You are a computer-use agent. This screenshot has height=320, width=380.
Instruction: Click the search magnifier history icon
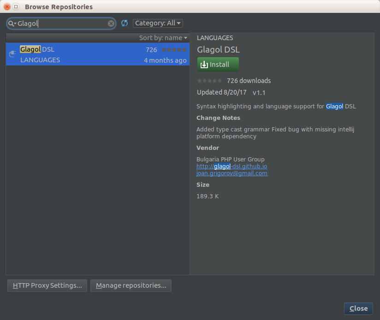pos(12,24)
